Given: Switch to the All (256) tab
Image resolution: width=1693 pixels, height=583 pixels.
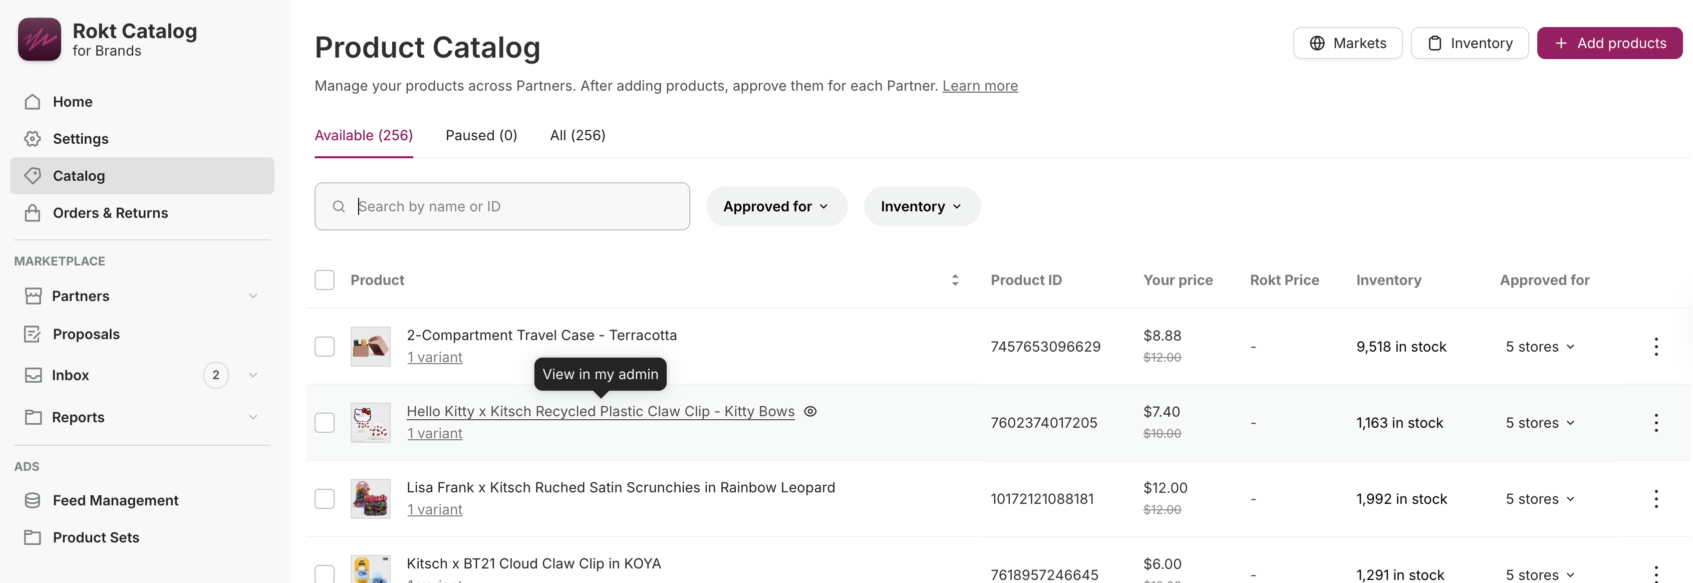Looking at the screenshot, I should 577,135.
